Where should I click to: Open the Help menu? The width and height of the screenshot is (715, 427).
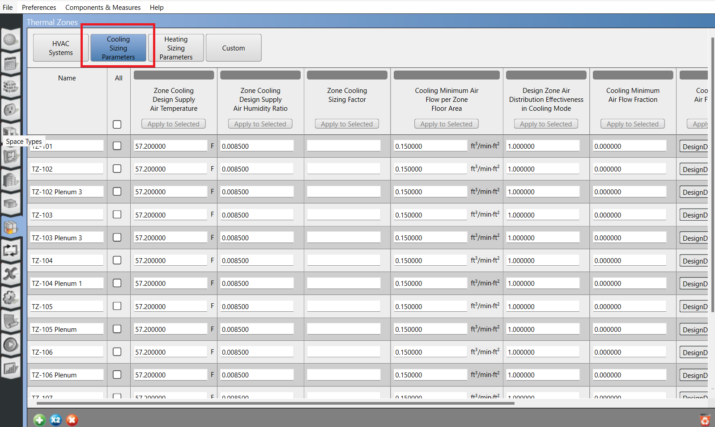tap(157, 7)
